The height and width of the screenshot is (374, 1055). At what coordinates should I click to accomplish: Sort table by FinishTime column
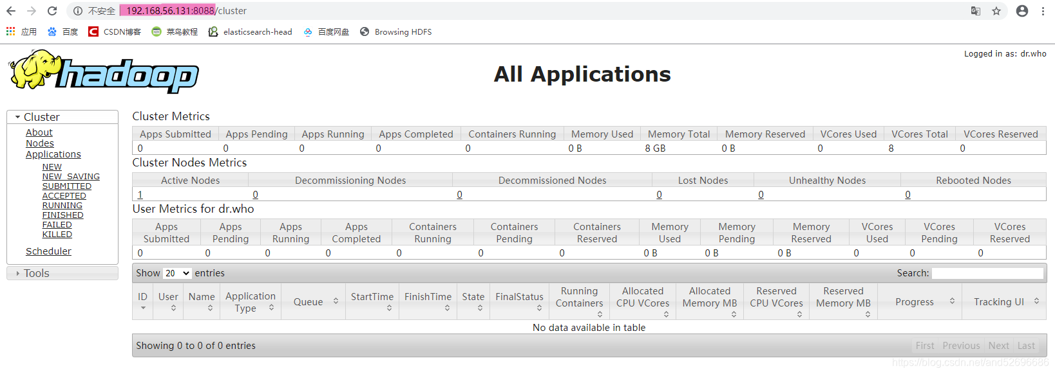(428, 301)
